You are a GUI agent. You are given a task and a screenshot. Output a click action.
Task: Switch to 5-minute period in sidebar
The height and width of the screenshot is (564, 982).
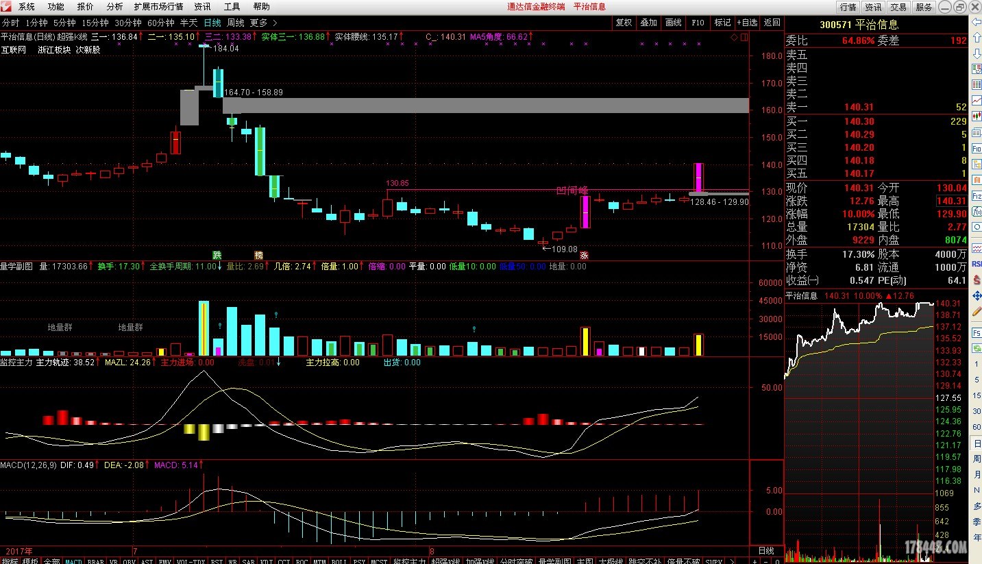tap(976, 380)
